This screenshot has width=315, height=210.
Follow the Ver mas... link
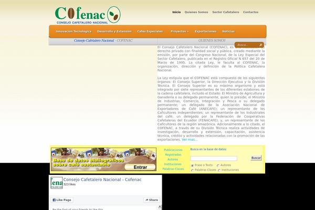[x=190, y=140]
